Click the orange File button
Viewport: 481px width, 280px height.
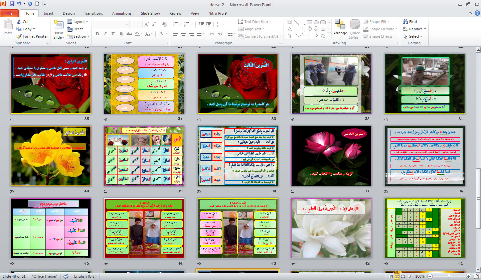(x=9, y=13)
